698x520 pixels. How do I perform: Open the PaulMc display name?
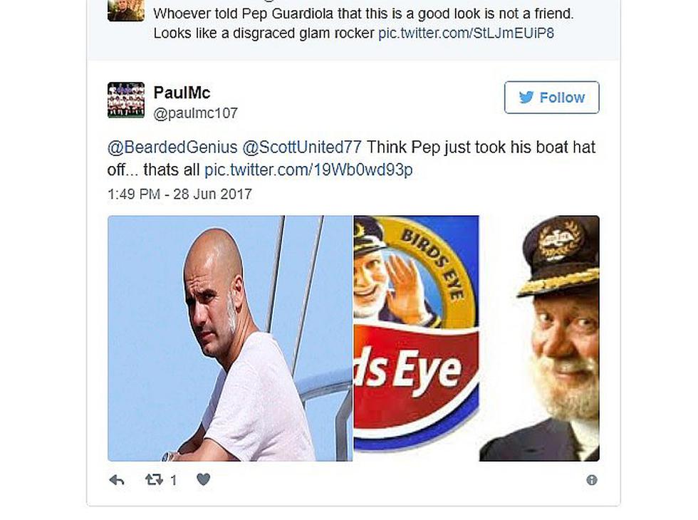click(x=182, y=93)
